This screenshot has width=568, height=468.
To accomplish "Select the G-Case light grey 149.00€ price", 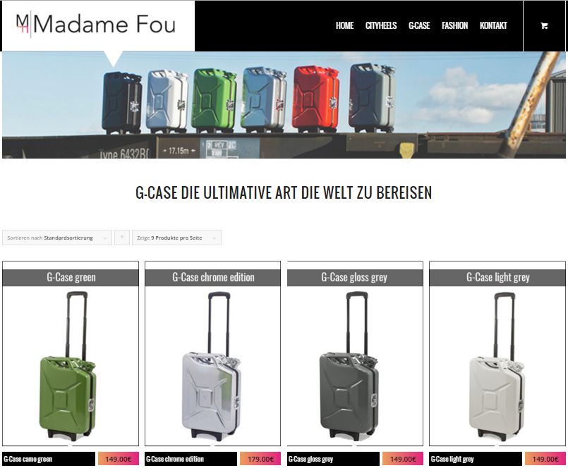I will pyautogui.click(x=545, y=459).
